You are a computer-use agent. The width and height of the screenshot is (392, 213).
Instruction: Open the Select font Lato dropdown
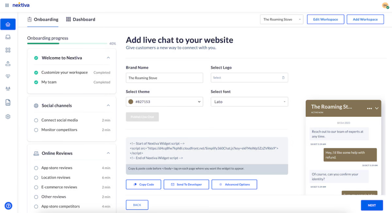[x=249, y=102]
